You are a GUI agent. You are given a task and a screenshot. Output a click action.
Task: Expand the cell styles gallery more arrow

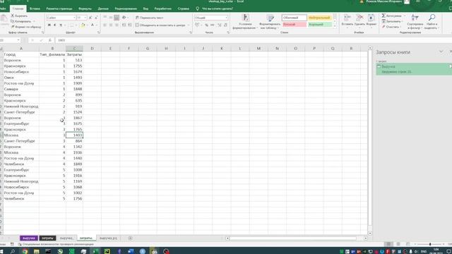point(335,26)
